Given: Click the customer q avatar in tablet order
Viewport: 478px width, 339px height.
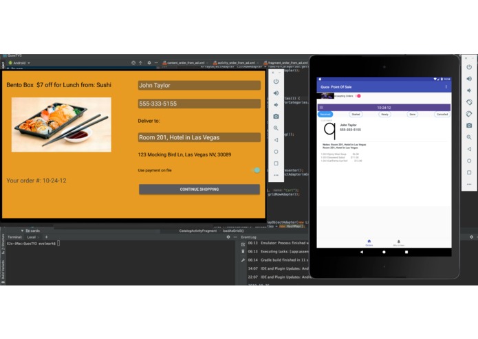Looking at the screenshot, I should click(x=329, y=130).
